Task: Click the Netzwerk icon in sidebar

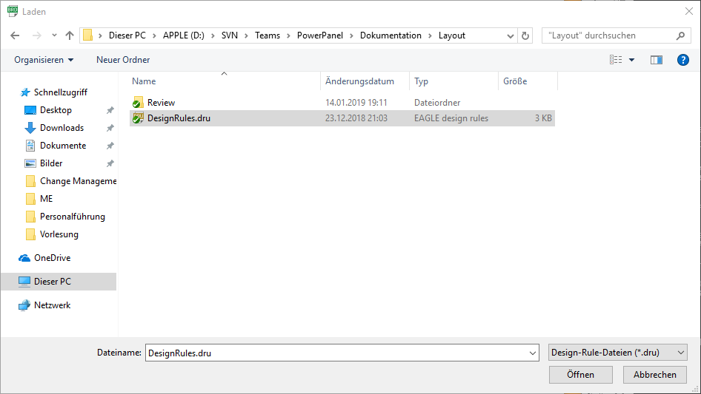Action: 25,305
